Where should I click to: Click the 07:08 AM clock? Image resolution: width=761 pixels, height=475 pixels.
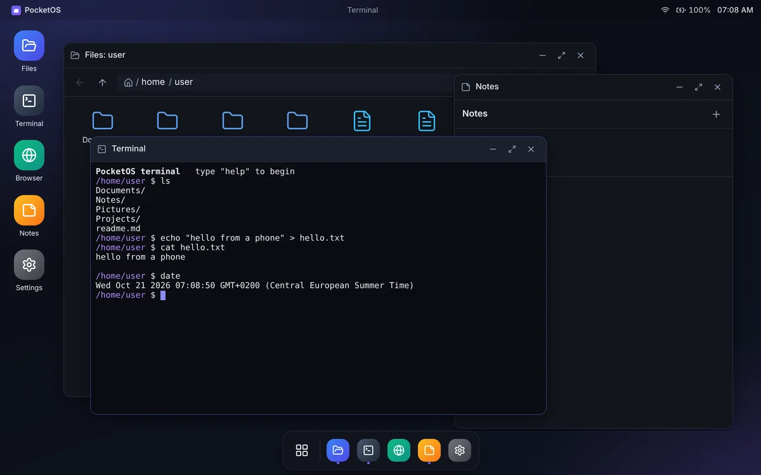735,10
